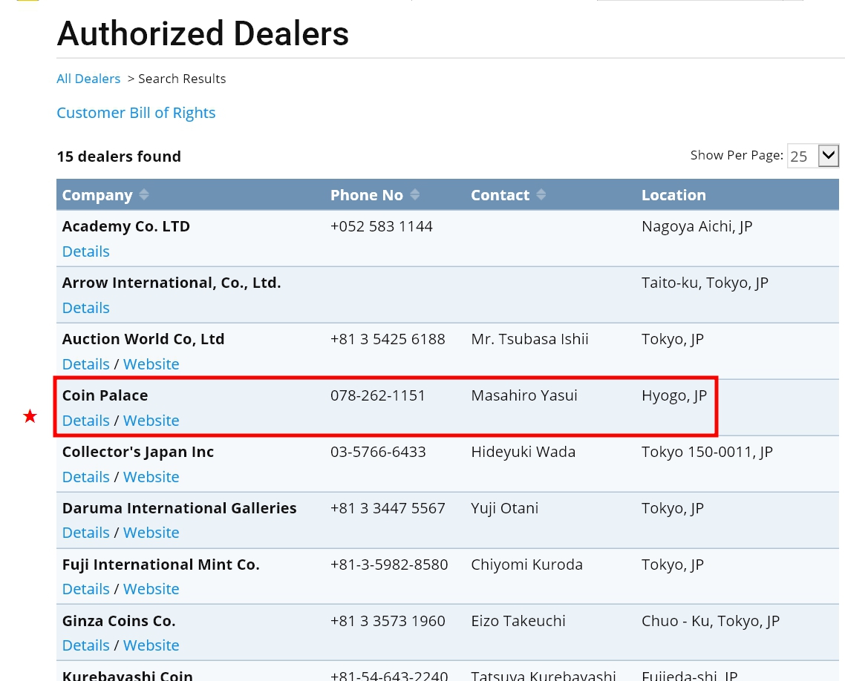Open Coin Palace Details link
The width and height of the screenshot is (845, 681).
pyautogui.click(x=85, y=421)
